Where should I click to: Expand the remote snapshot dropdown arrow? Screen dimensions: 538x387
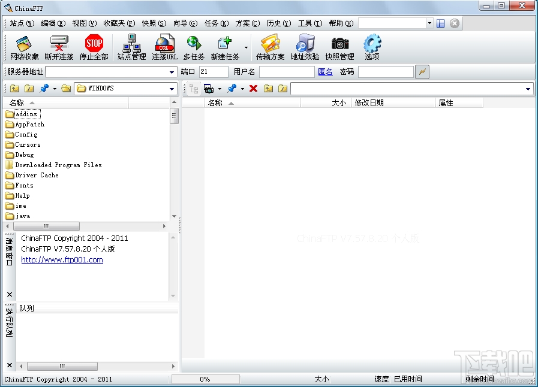click(x=220, y=89)
